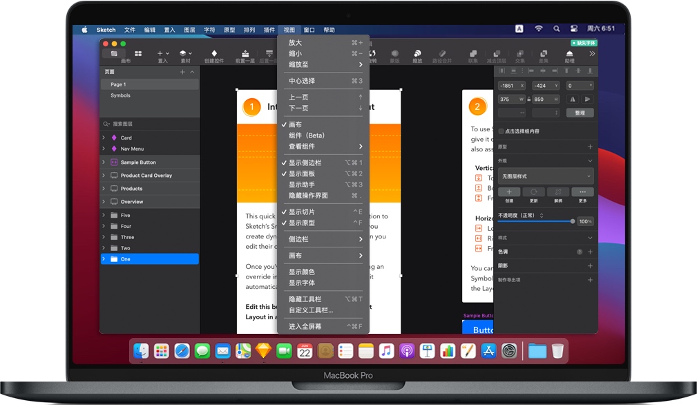Image resolution: width=697 pixels, height=405 pixels.
Task: Enable the 点击选择组内容 checkbox
Action: tap(501, 131)
